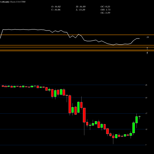Image resolution: width=154 pixels, height=154 pixels.
Task: Click the OH: 1.75 value
Action: click(x=105, y=10)
